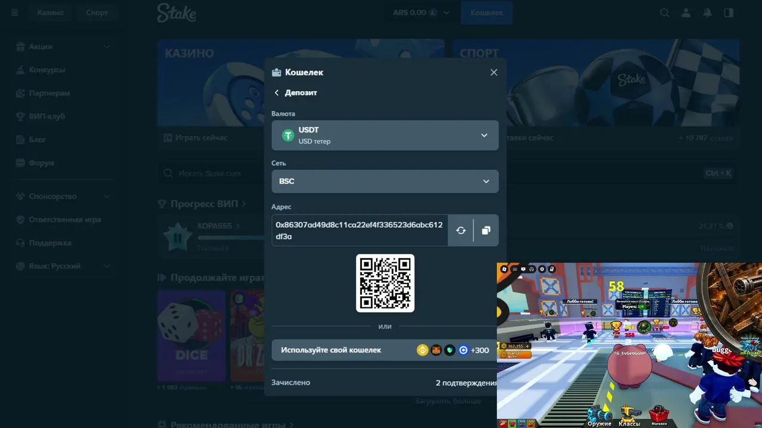Screen dimensions: 762x428
Task: Click the blue circle wallet icon
Action: click(x=463, y=350)
